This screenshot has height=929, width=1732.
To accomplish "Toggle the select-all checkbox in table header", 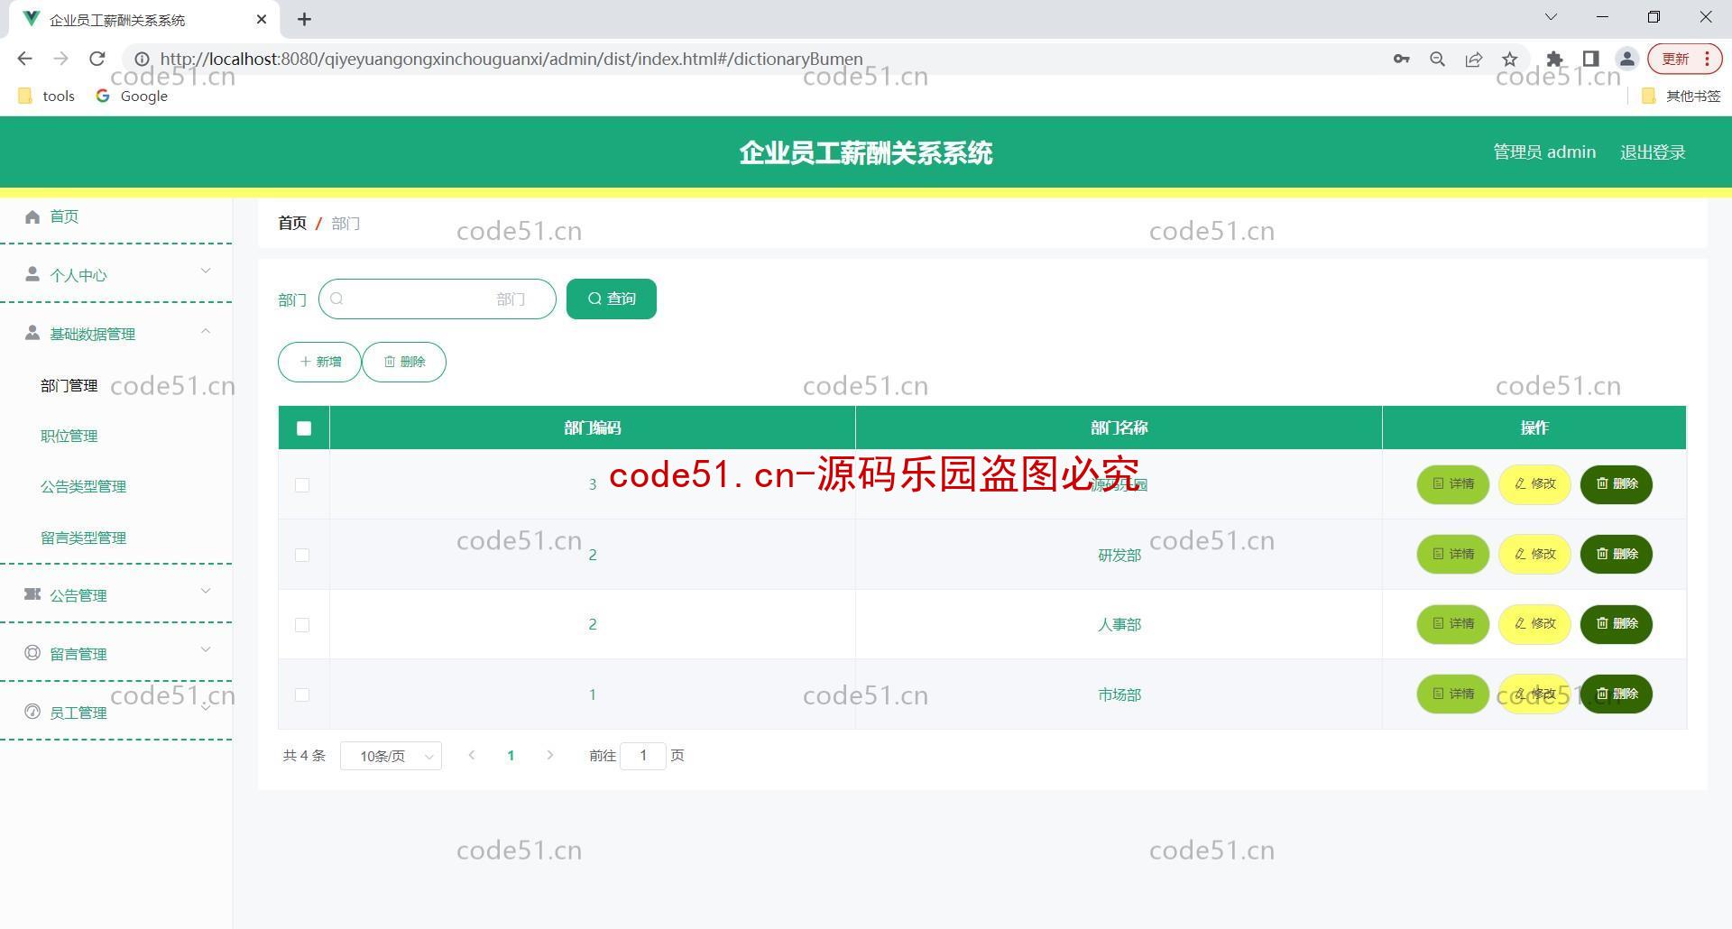I will 304,428.
